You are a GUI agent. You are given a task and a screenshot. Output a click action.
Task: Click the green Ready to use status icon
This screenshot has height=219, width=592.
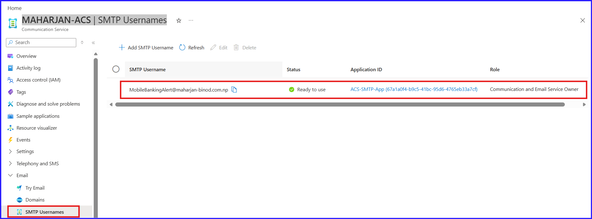[291, 90]
